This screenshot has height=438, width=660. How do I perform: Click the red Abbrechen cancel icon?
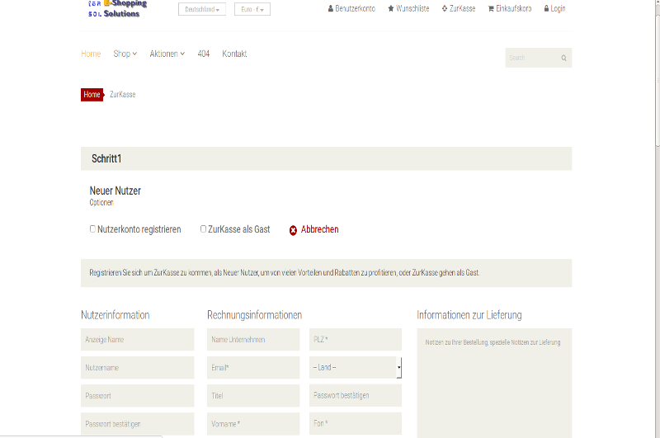293,230
